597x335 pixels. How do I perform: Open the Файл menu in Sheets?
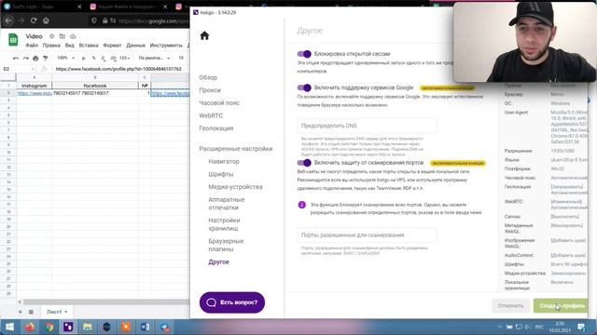pos(32,46)
